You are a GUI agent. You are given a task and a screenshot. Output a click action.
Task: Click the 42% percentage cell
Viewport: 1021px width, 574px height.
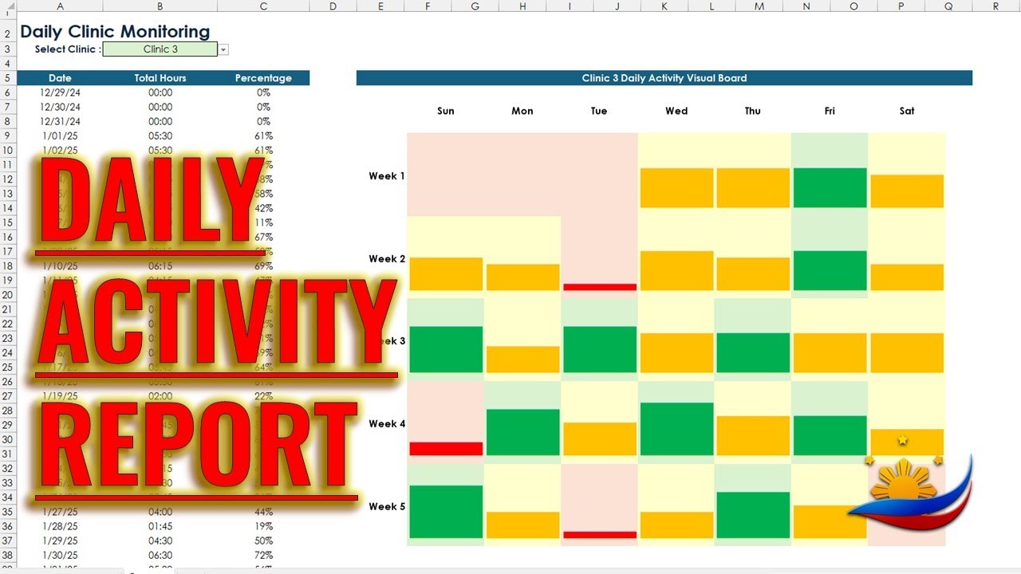(265, 208)
